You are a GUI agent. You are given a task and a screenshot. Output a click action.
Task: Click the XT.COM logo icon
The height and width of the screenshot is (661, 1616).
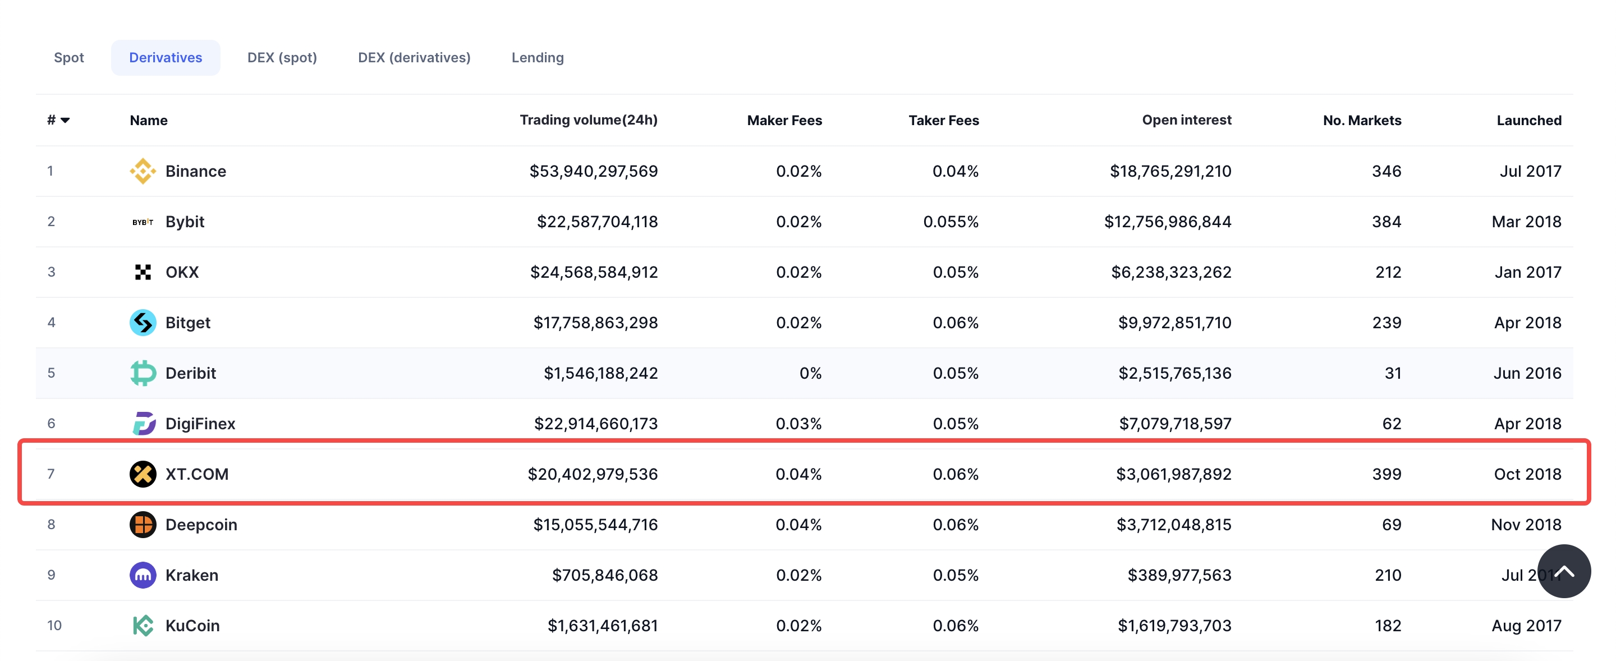[143, 474]
